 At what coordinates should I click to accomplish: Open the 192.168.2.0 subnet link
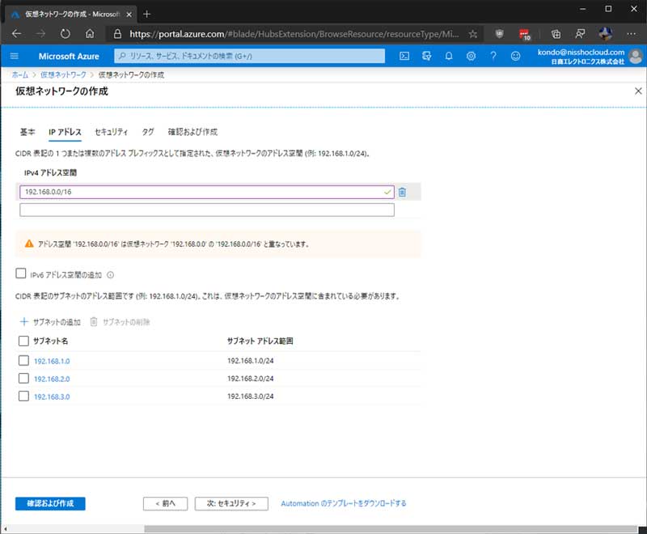(52, 379)
